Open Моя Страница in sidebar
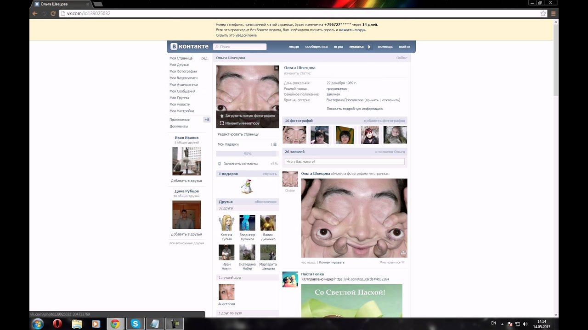Screen dimensions: 588x330 click(x=181, y=58)
